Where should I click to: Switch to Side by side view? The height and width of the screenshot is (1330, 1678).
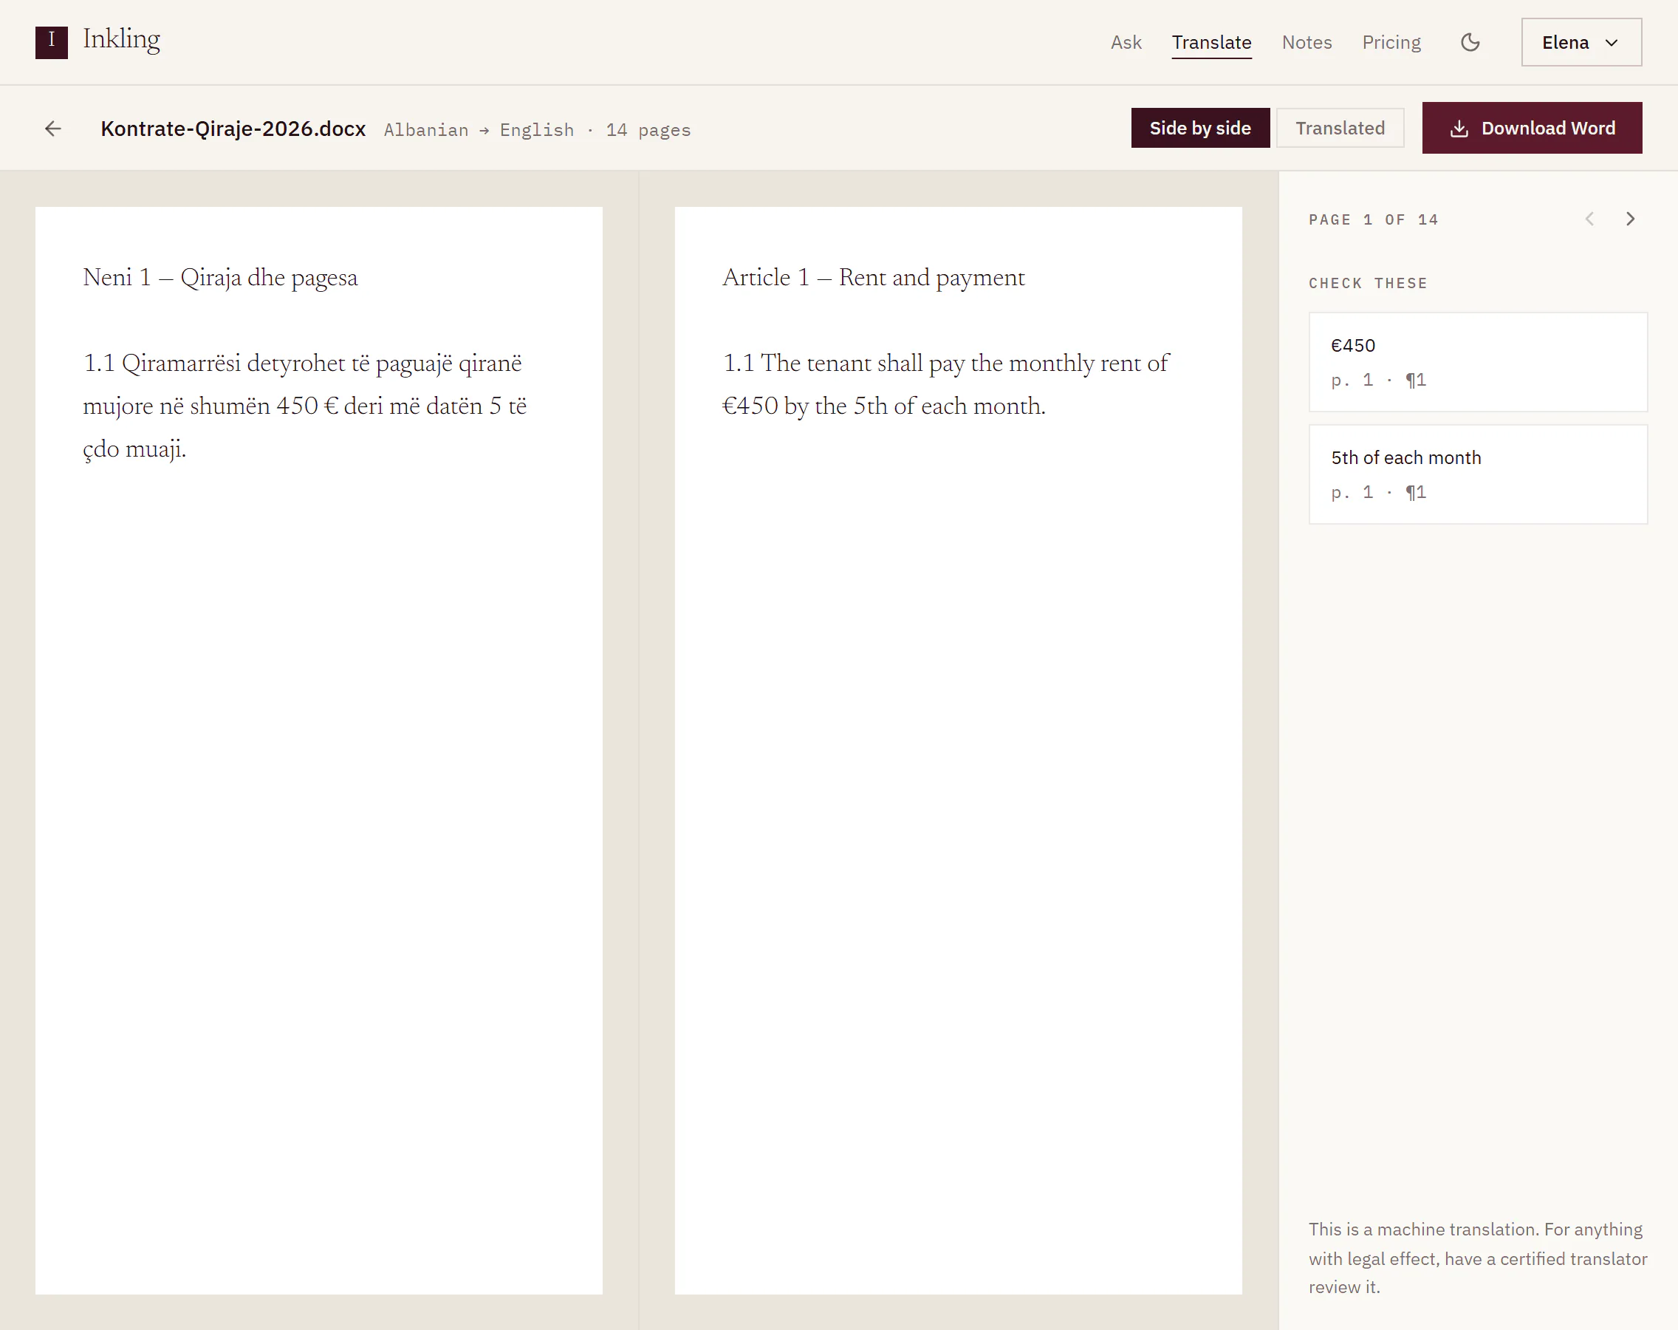1199,128
